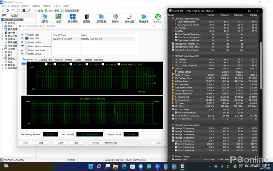This screenshot has height=171, width=273.
Task: Open Microsoft Store from the taskbar
Action: [132, 166]
